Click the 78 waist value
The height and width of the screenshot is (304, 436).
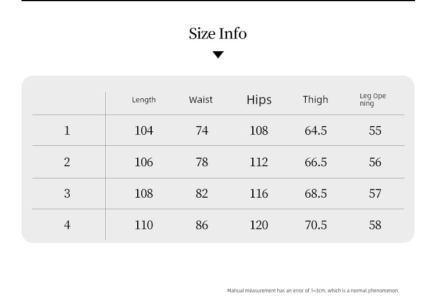(202, 162)
